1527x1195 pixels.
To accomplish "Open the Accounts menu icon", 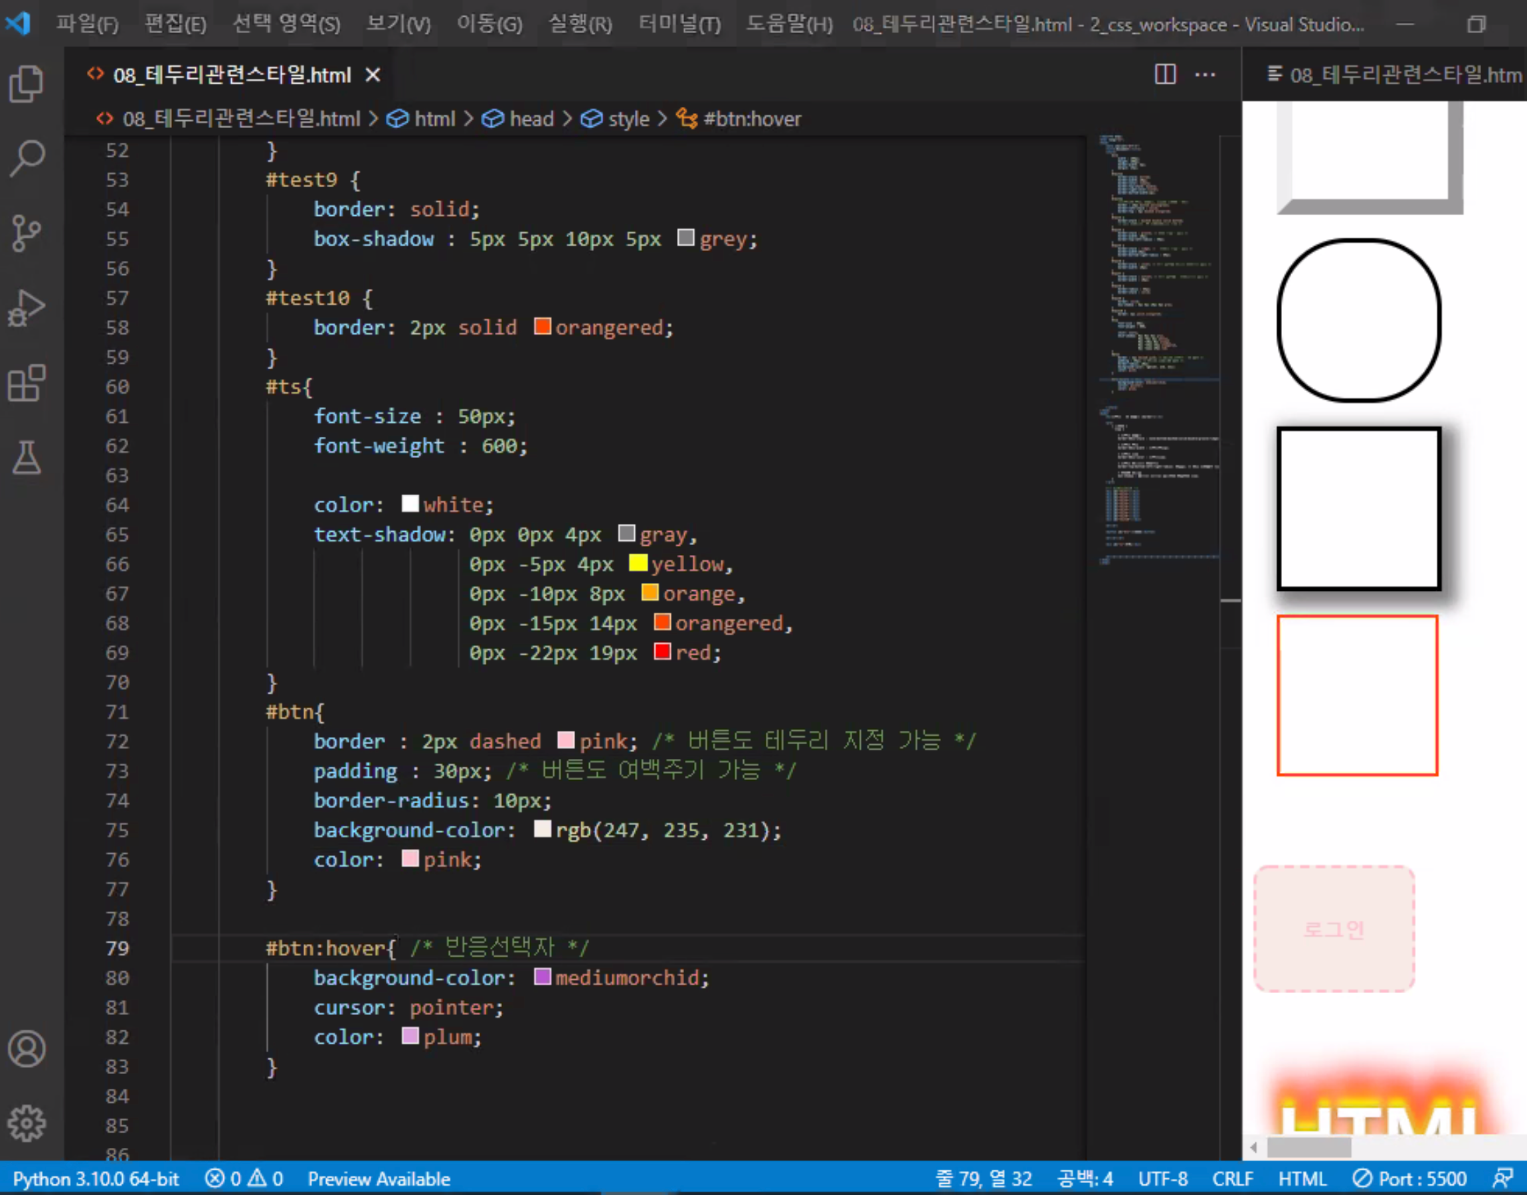I will point(27,1049).
